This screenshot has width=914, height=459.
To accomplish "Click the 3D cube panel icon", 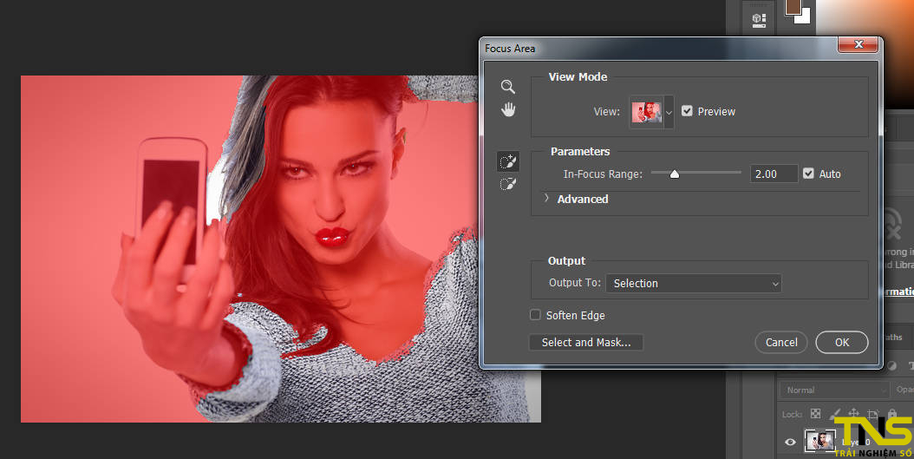I will coord(759,19).
